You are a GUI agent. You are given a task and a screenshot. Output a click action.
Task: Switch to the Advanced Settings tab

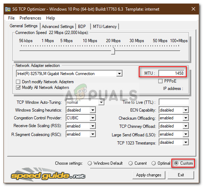click(58, 27)
